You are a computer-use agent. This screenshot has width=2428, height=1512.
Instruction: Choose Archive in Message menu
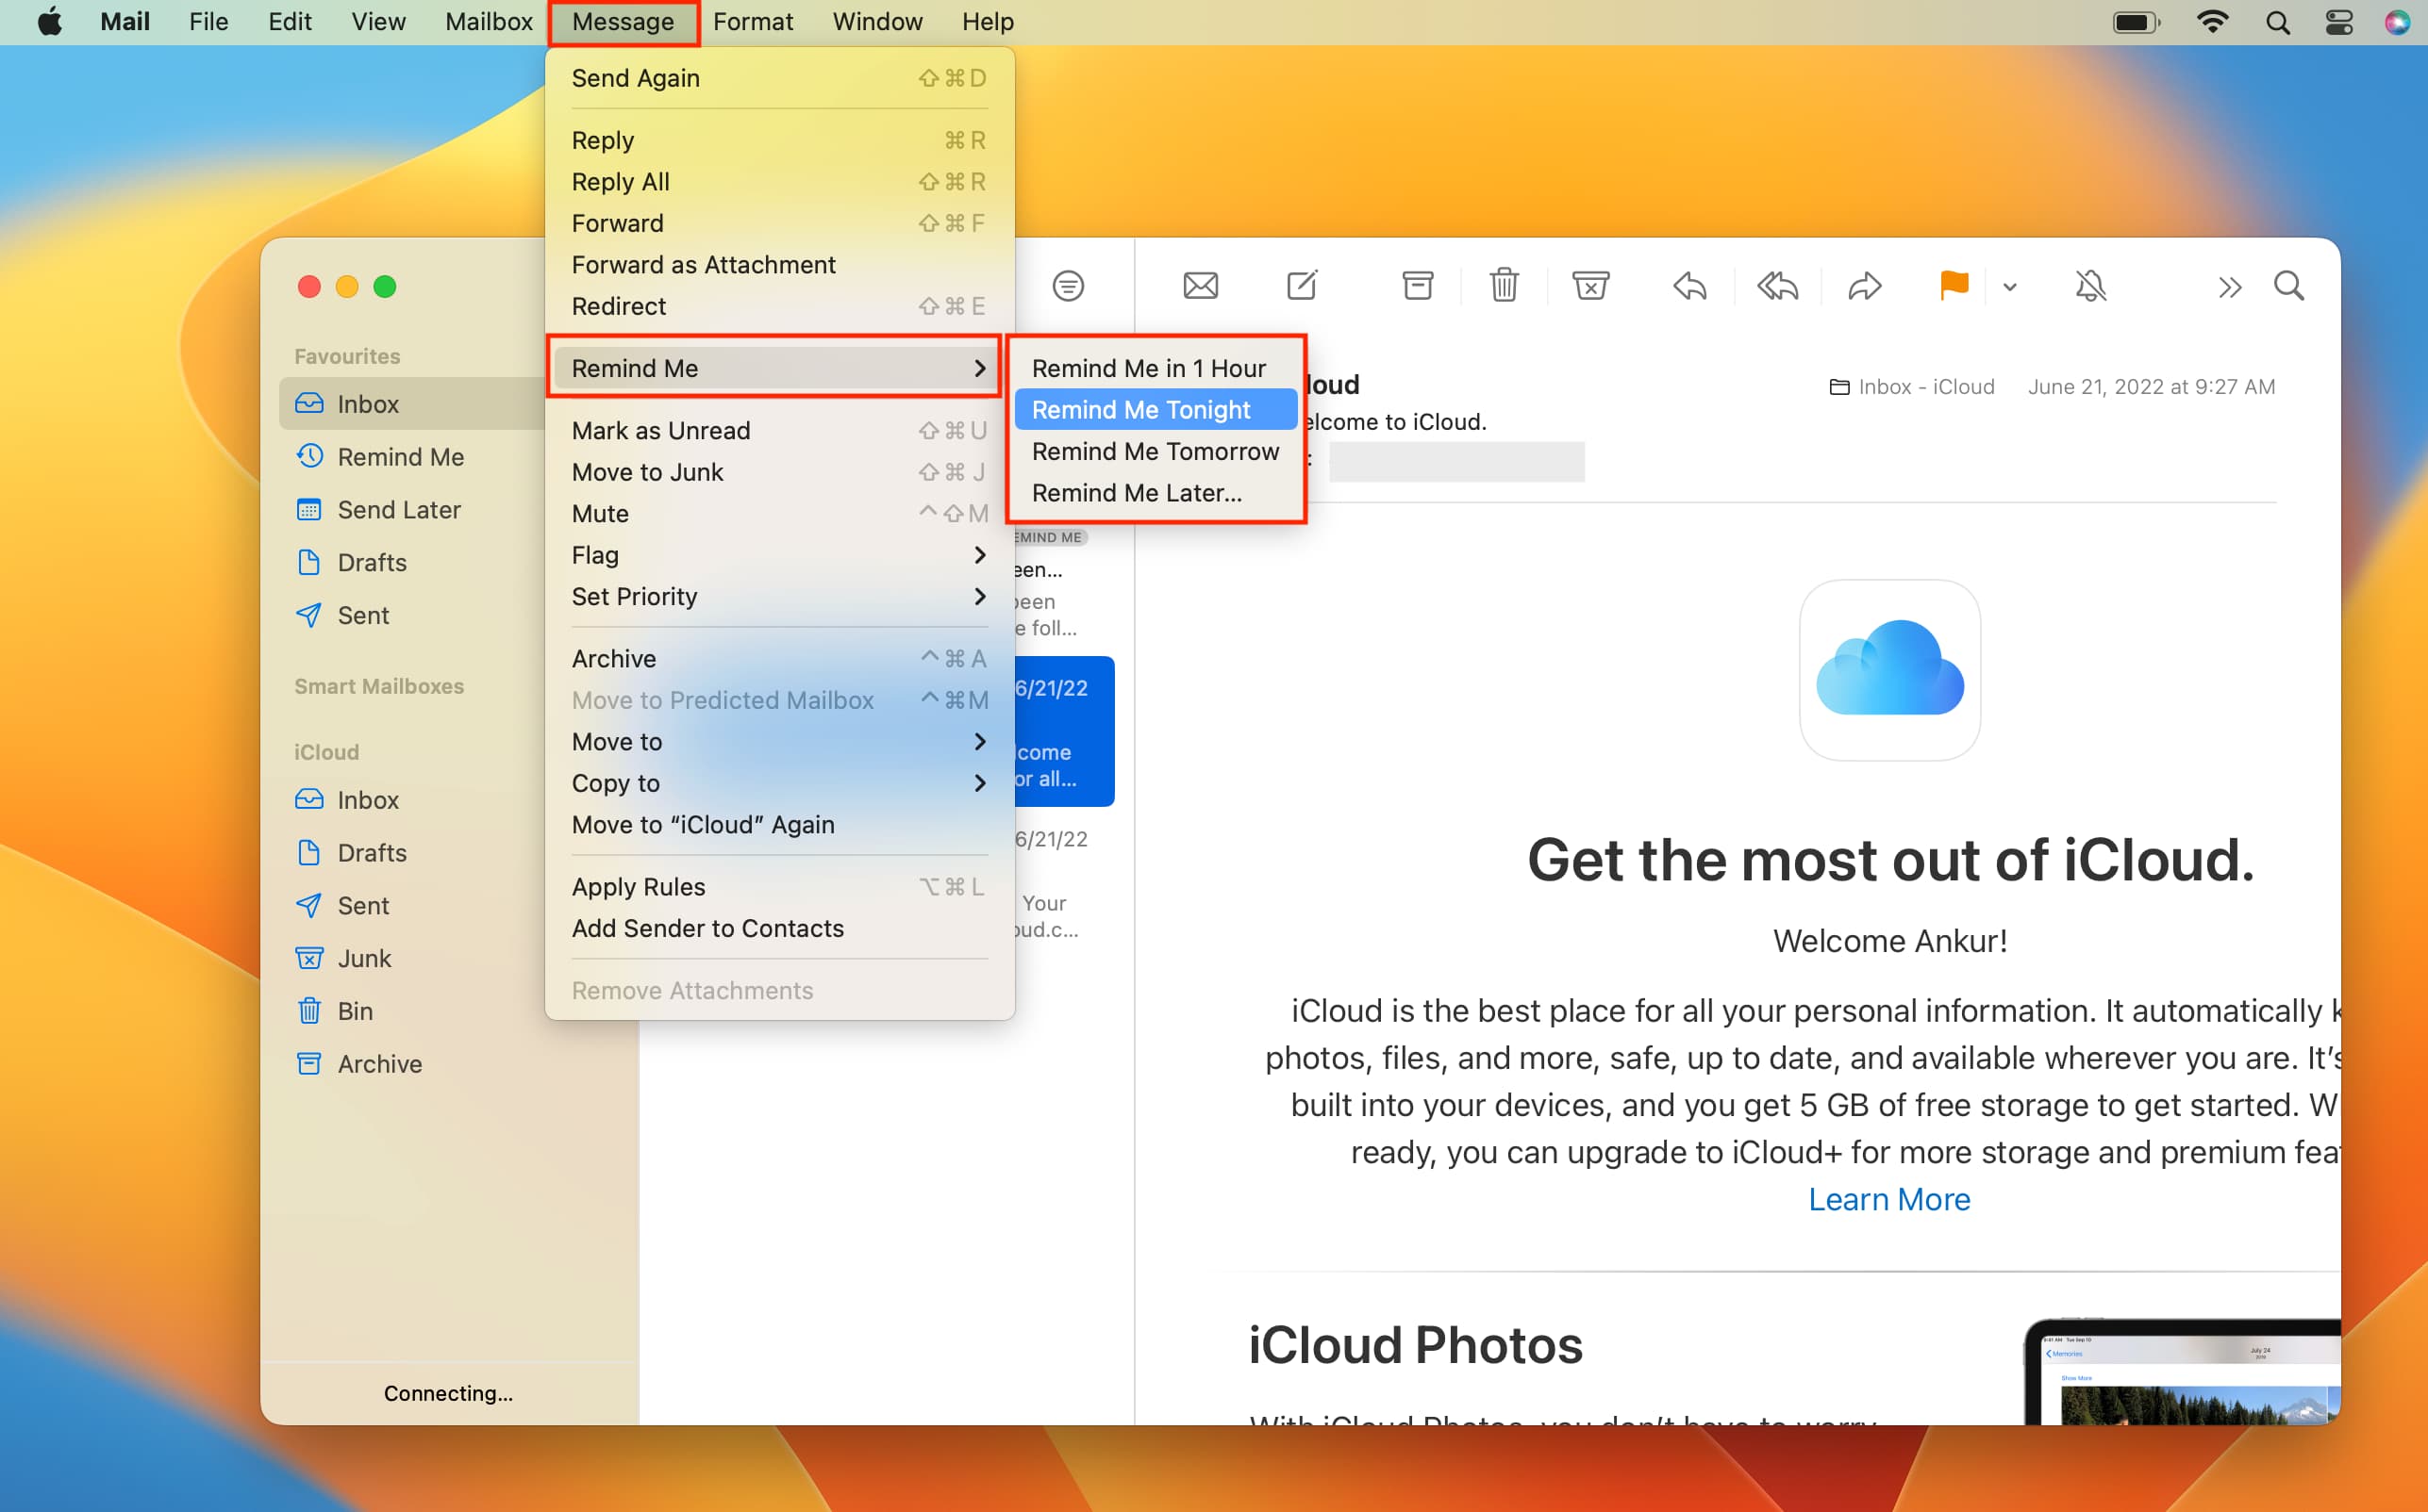(x=779, y=659)
